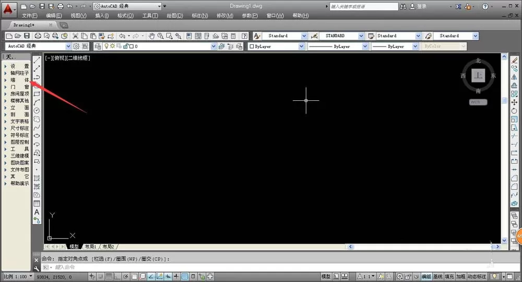Click the [二维线框] visual style label
522x282 pixels.
[x=78, y=58]
